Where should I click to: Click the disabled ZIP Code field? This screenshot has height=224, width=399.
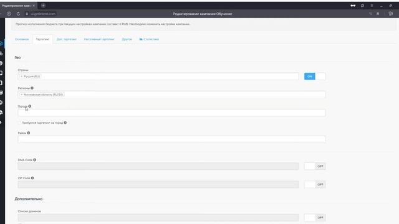tap(158, 184)
